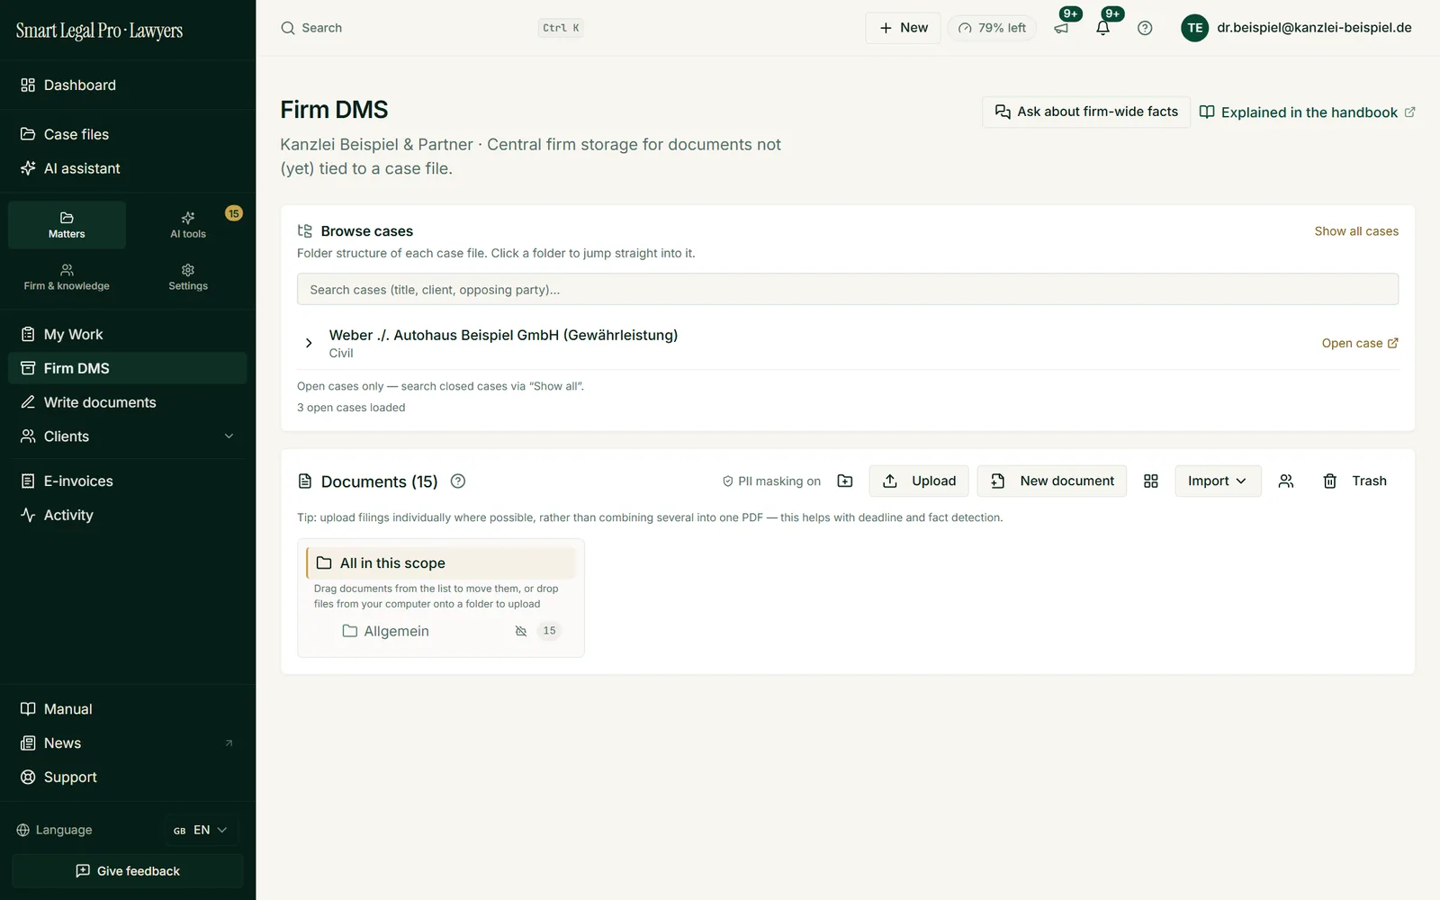Open Write documents in sidebar
The width and height of the screenshot is (1440, 900).
[128, 402]
